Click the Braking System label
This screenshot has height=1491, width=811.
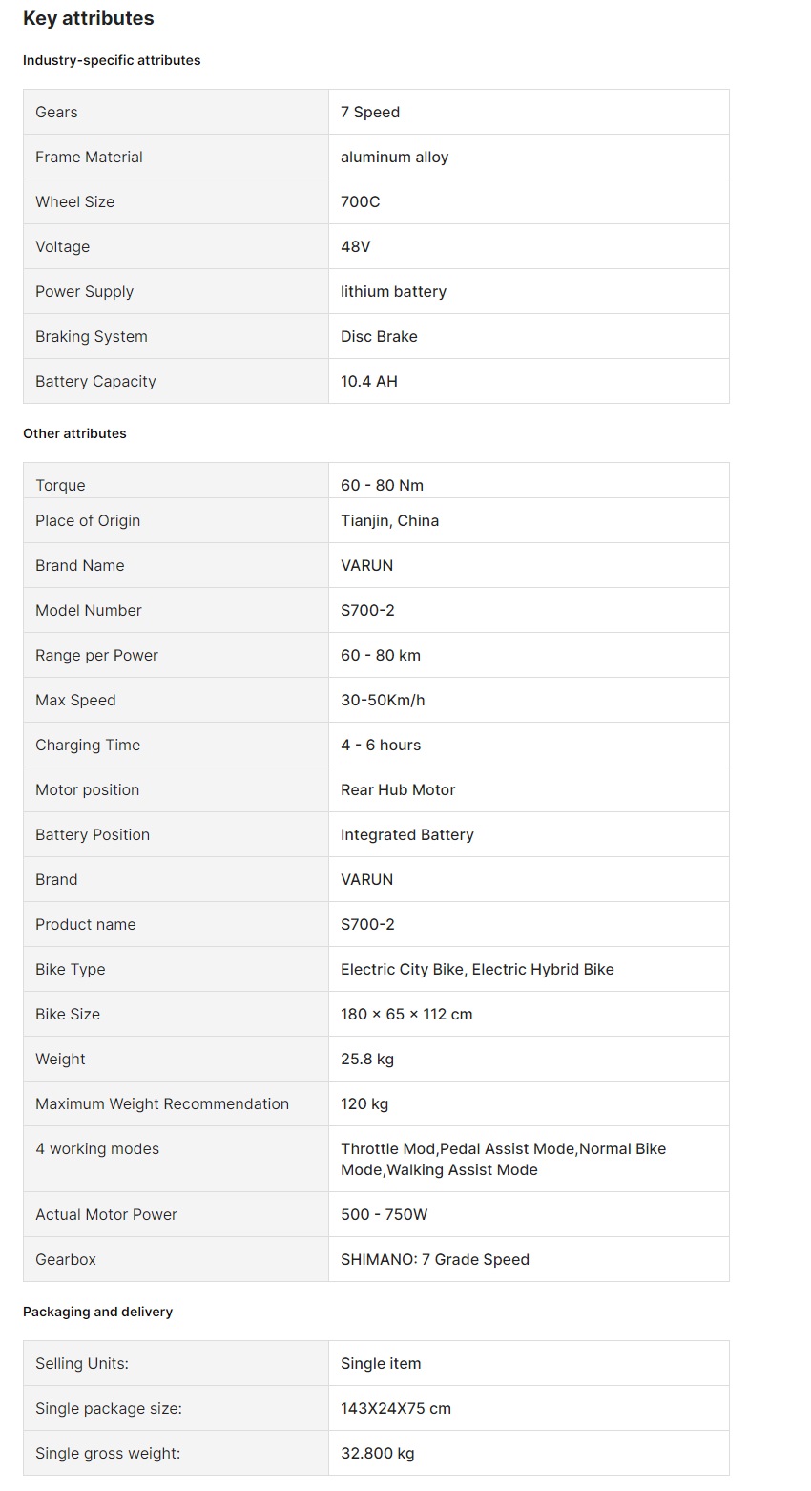point(92,336)
